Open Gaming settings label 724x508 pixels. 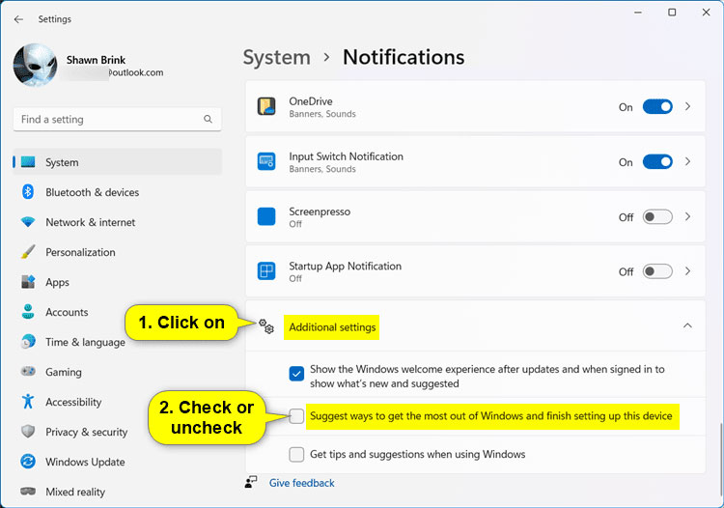[x=64, y=372]
